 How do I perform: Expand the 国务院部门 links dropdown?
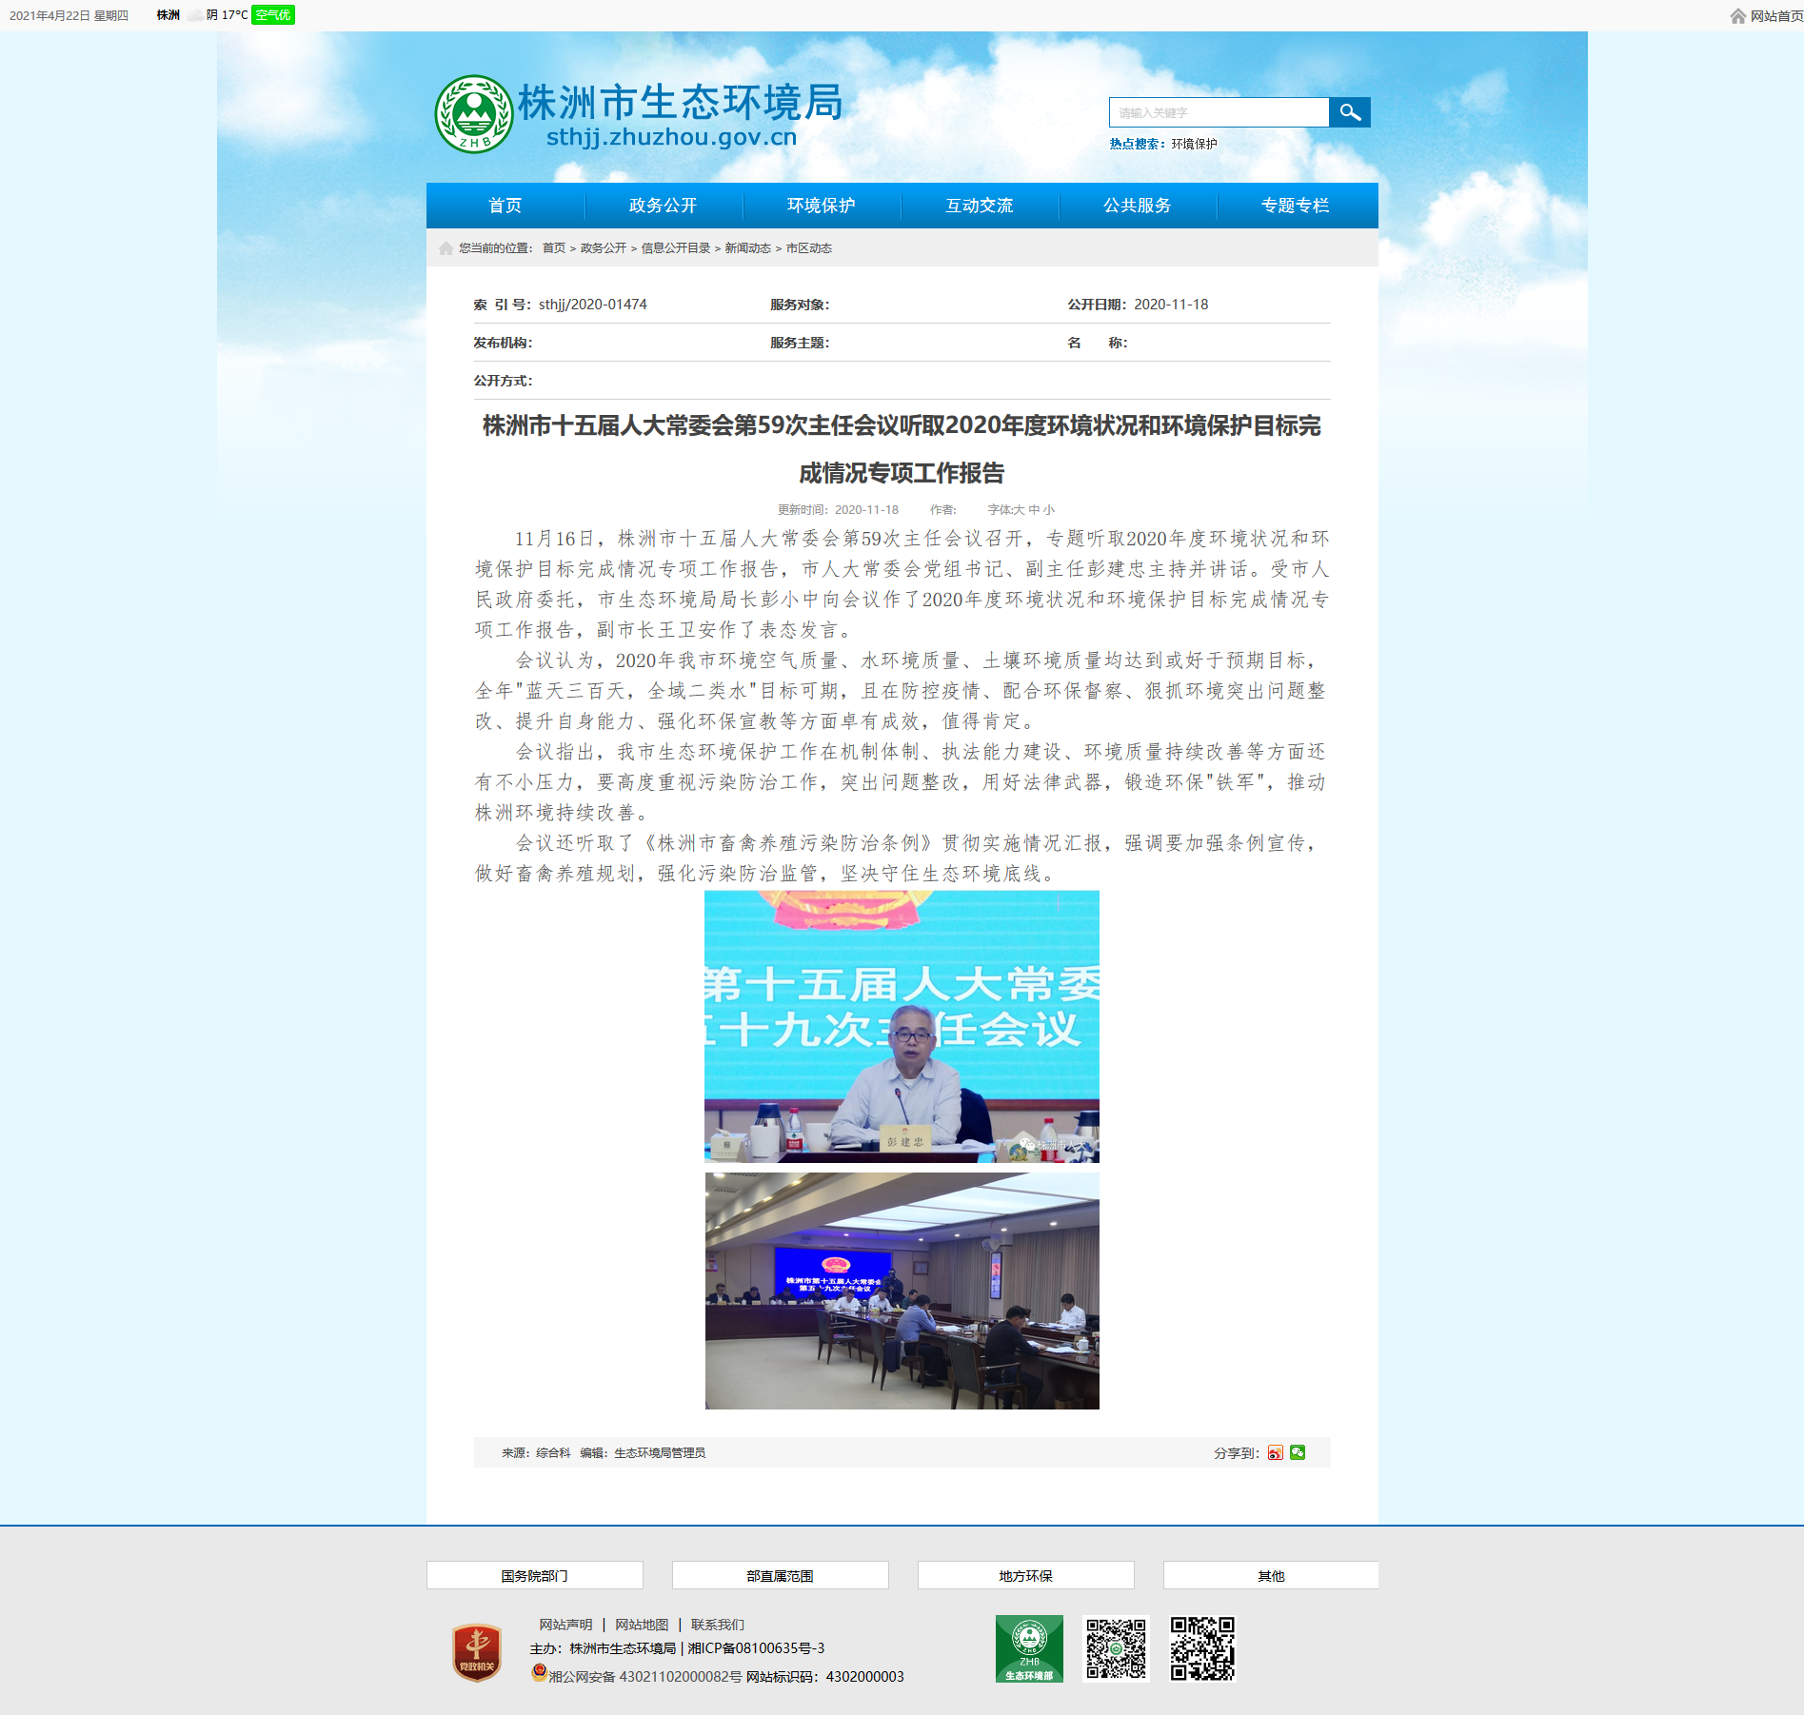(535, 1575)
